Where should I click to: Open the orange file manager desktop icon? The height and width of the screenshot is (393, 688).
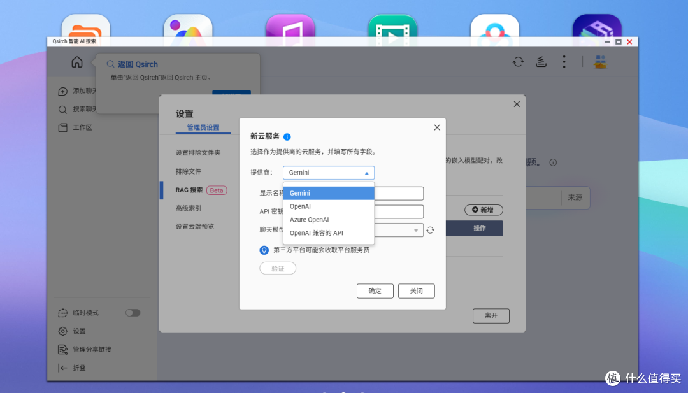click(86, 30)
